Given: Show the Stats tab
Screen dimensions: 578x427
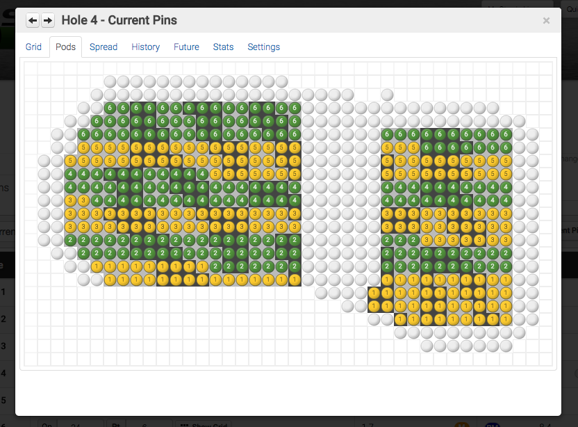Looking at the screenshot, I should pyautogui.click(x=223, y=47).
